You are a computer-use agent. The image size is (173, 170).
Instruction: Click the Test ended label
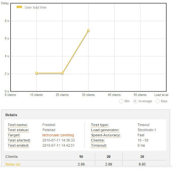(18, 145)
